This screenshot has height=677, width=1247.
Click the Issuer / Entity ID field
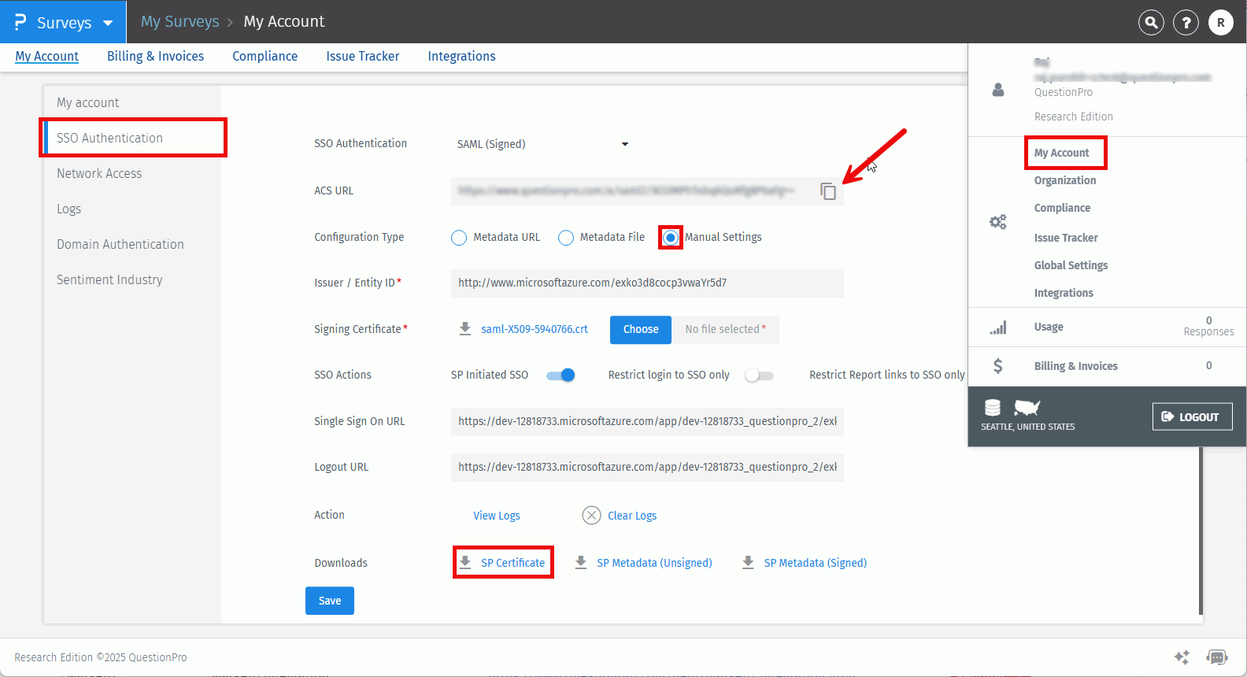click(646, 283)
